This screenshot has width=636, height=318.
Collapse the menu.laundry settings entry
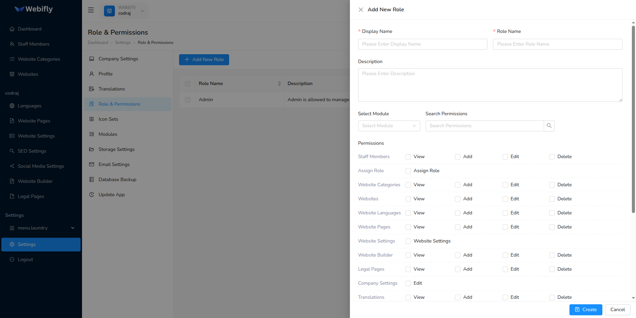[72, 227]
